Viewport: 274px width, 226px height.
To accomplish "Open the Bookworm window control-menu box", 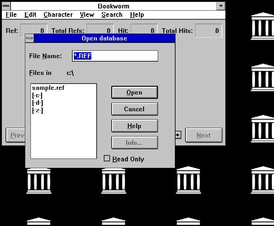I will point(6,6).
